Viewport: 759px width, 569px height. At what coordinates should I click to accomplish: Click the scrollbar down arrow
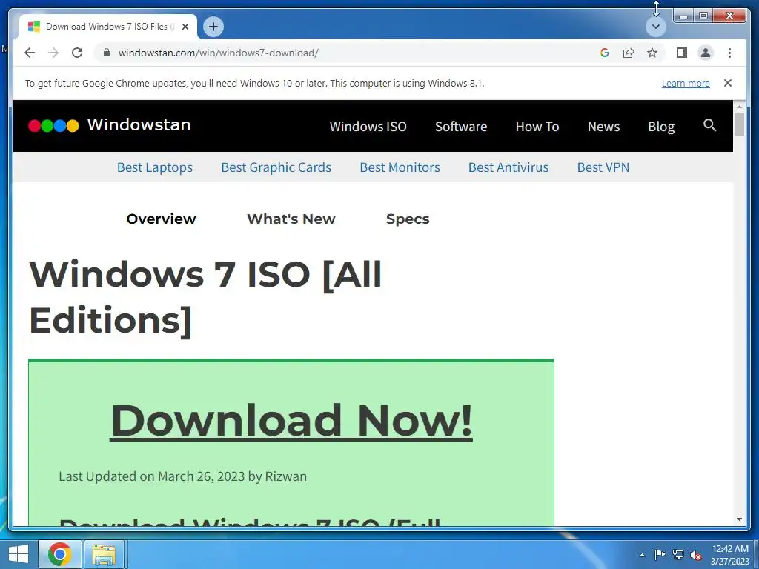(x=739, y=519)
